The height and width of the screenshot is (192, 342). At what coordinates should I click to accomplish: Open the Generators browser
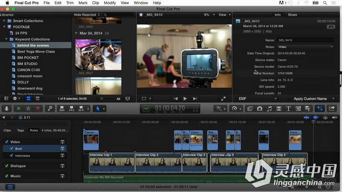(298, 108)
